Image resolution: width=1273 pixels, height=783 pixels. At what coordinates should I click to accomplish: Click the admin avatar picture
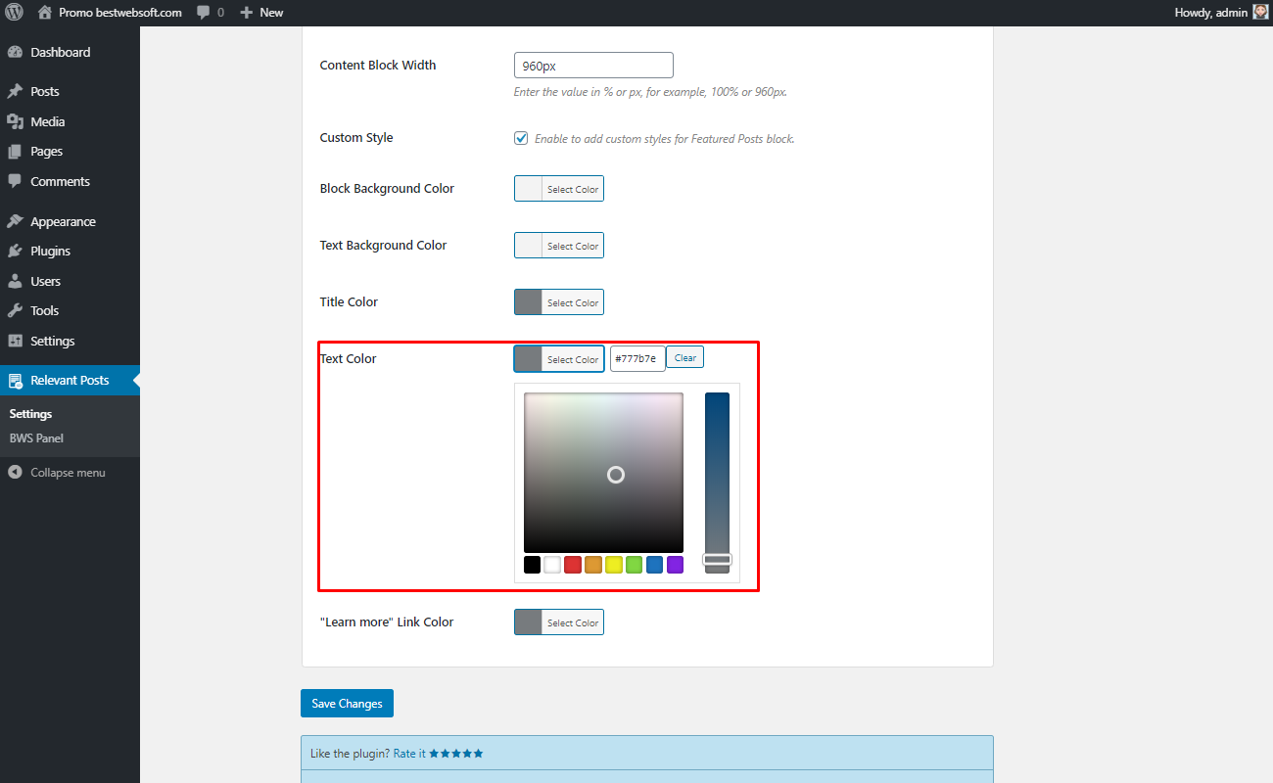pos(1260,13)
